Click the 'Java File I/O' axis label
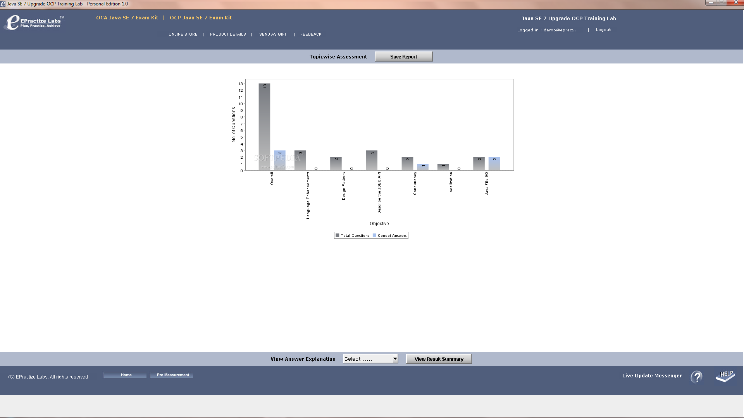The height and width of the screenshot is (418, 744). tap(487, 183)
